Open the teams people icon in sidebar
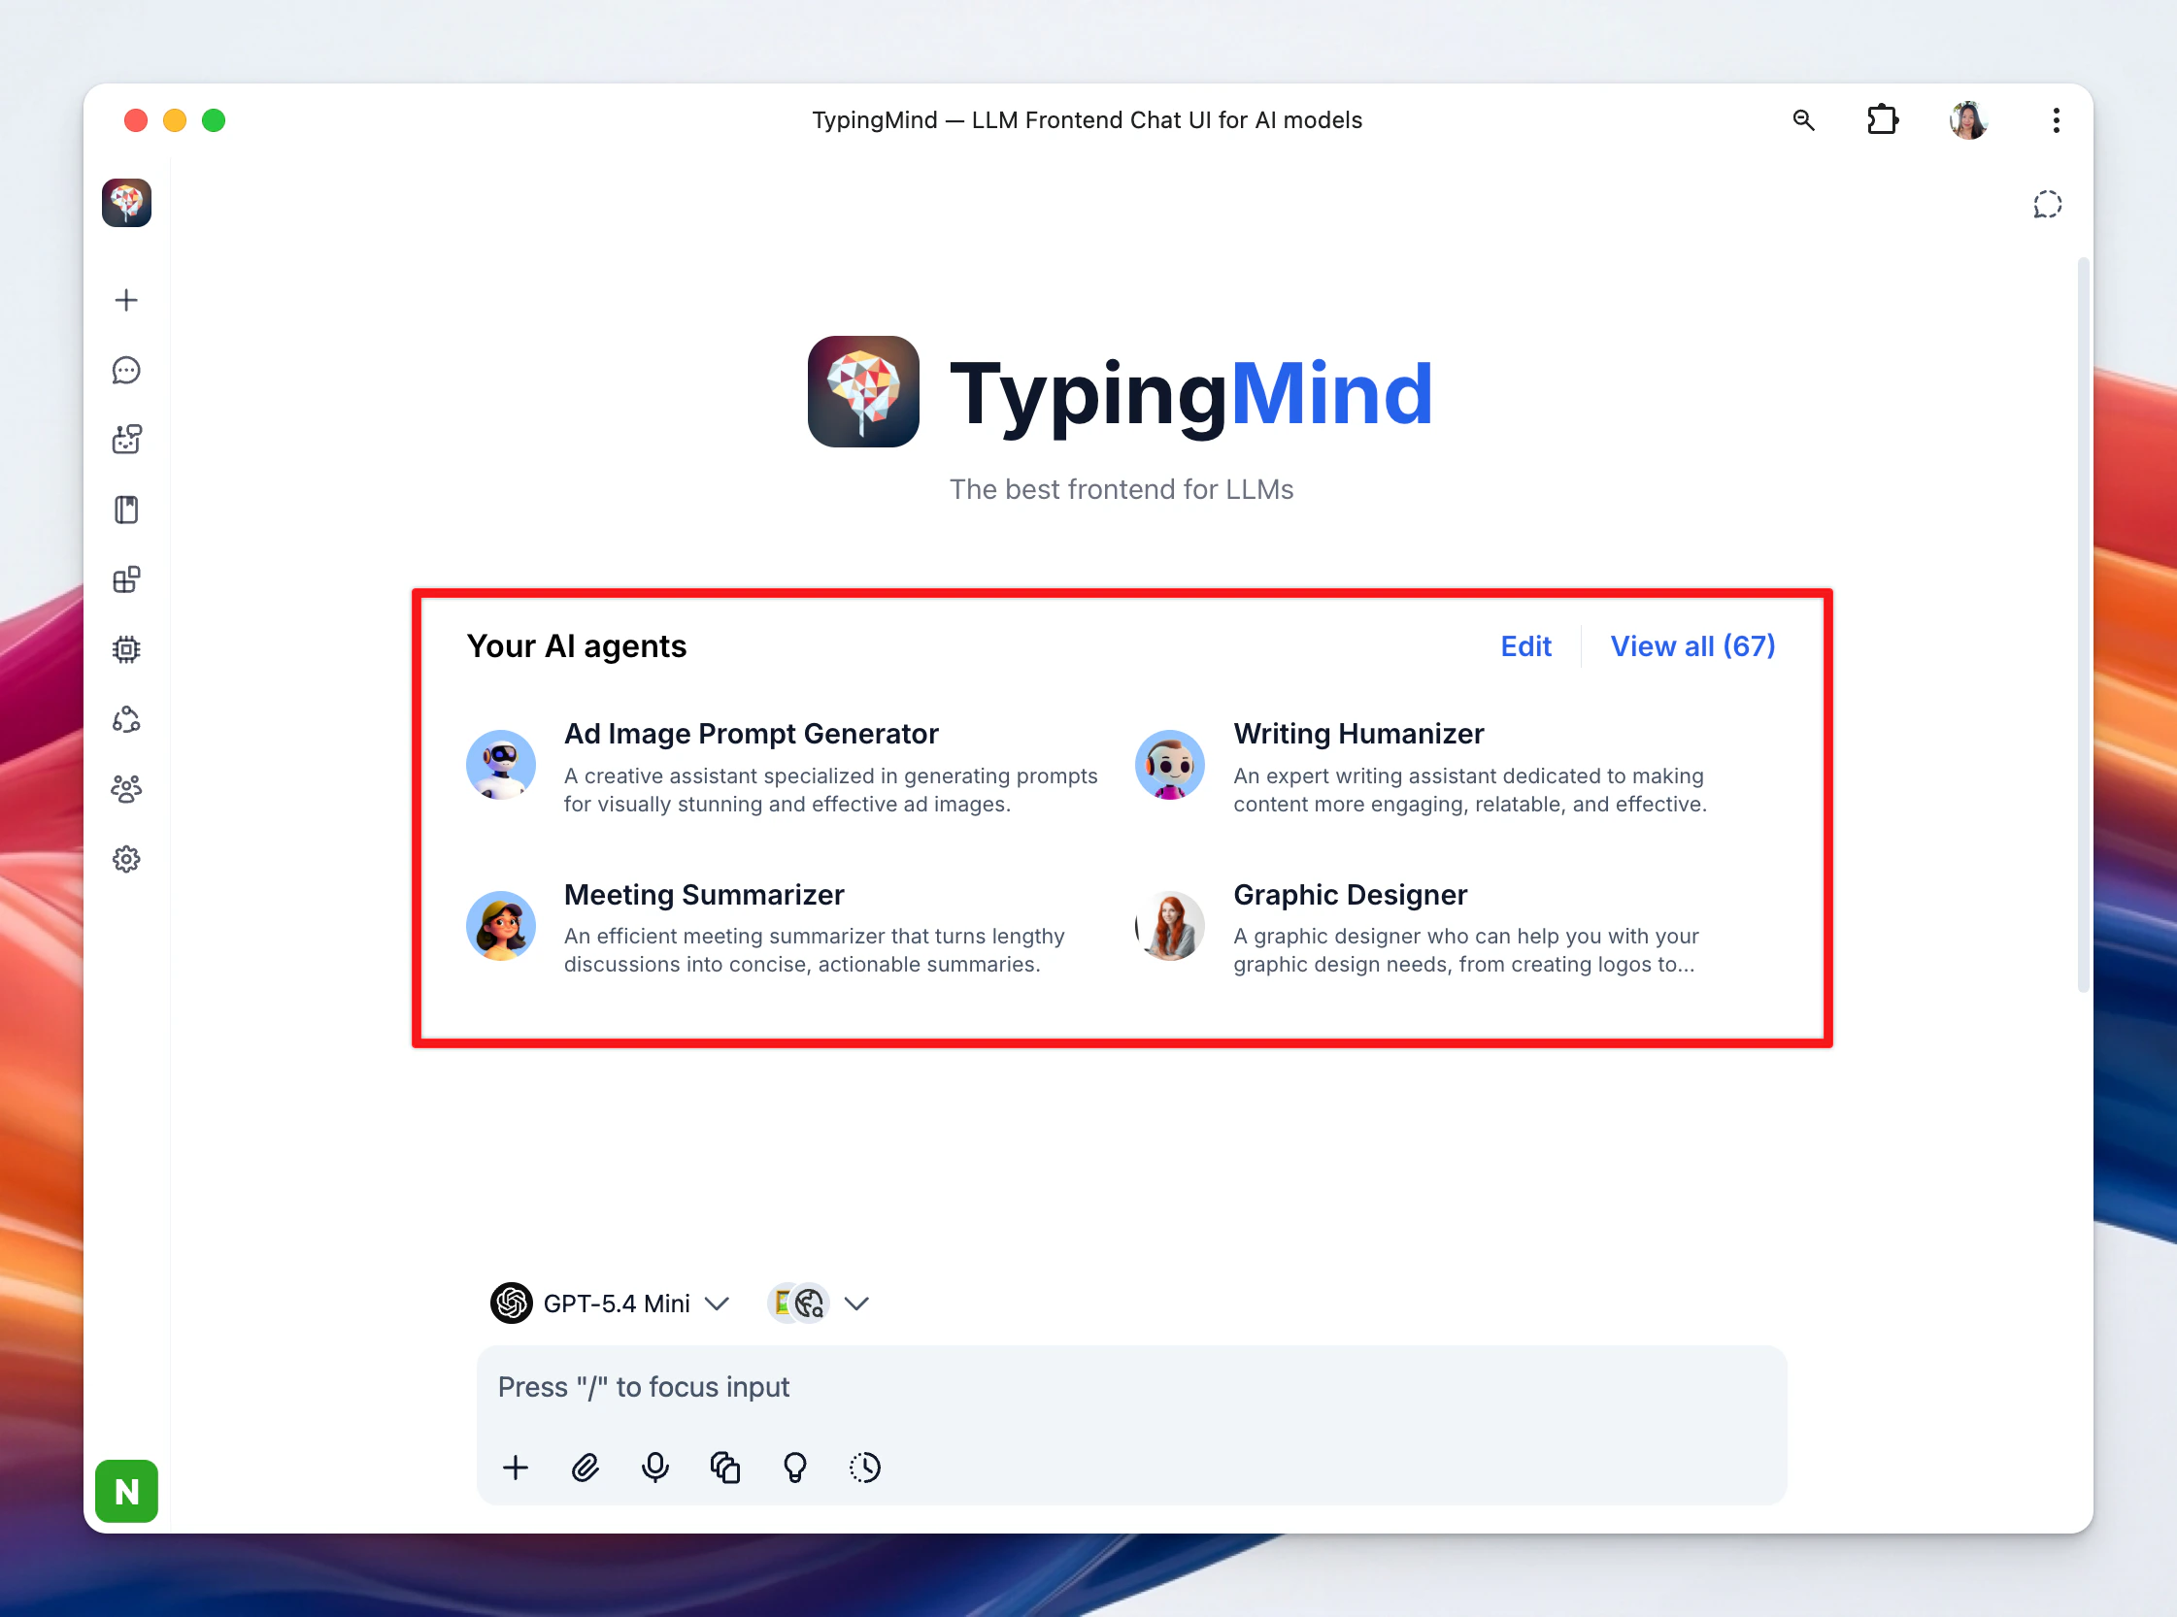2177x1617 pixels. [x=126, y=789]
